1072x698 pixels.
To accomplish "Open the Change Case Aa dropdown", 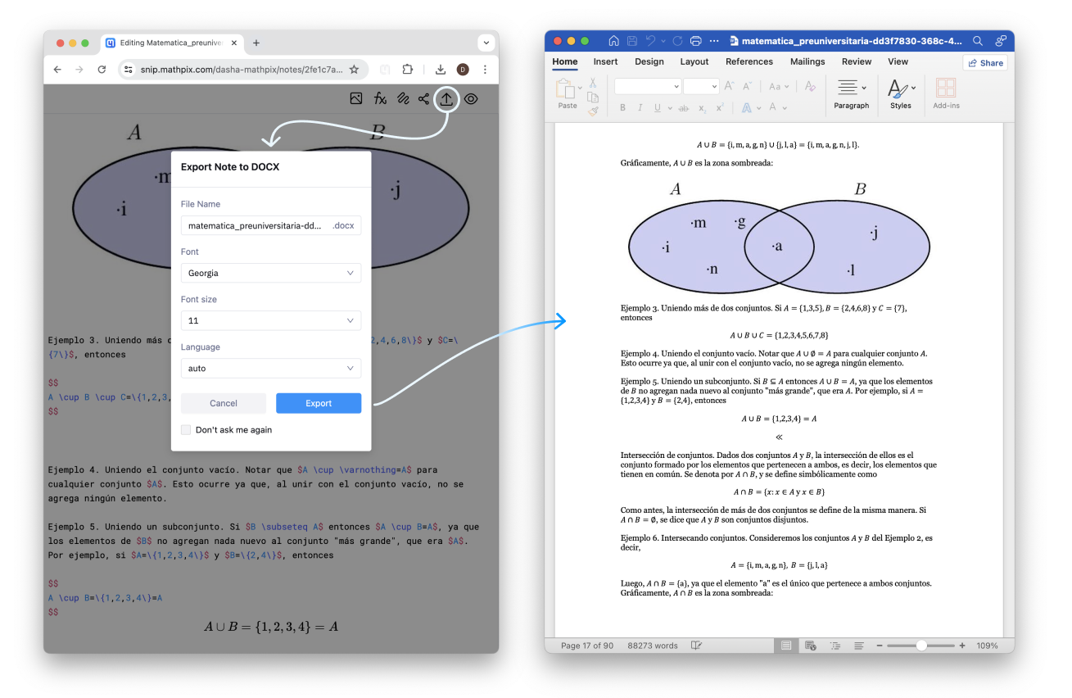I will pos(778,86).
